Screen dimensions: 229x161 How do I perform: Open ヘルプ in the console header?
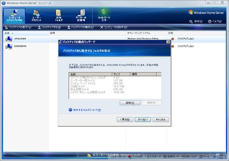pyautogui.click(x=215, y=21)
